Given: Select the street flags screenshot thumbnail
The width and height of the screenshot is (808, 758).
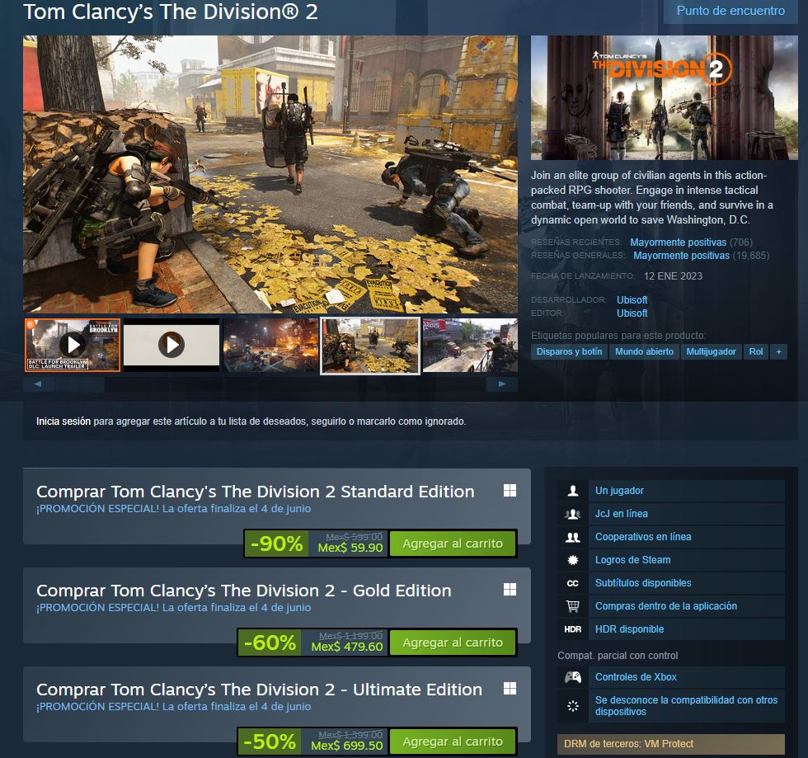Looking at the screenshot, I should tap(470, 345).
